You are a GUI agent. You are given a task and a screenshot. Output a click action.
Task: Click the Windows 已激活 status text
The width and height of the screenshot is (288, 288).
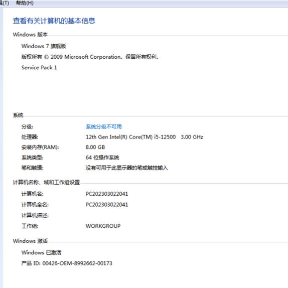[41, 252]
